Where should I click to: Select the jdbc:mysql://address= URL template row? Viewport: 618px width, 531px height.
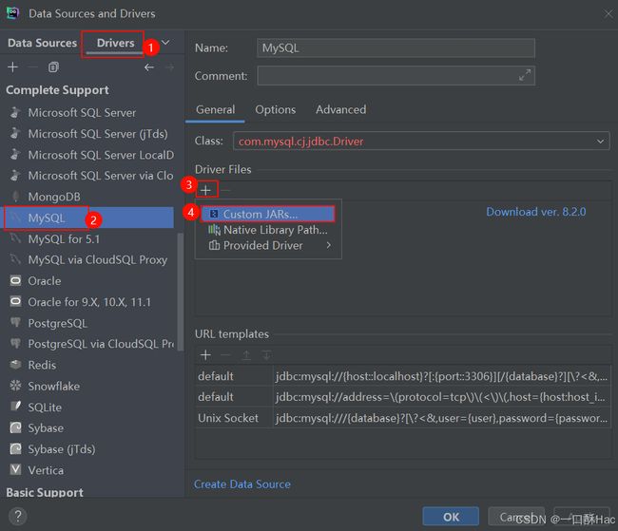coord(403,397)
